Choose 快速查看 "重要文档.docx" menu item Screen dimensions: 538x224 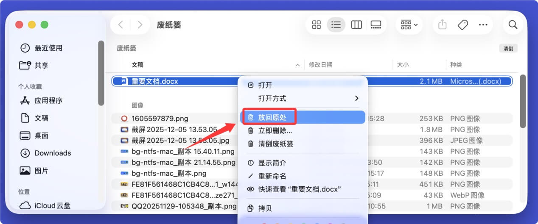coord(303,189)
